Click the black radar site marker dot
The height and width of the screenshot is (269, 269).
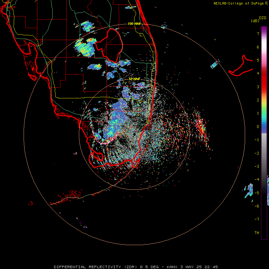coord(134,134)
